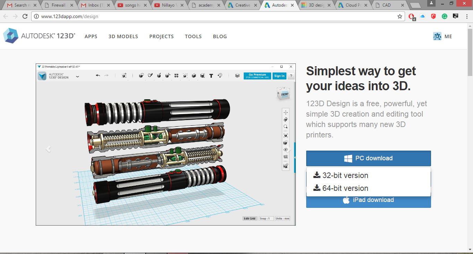Open the 3D MODELS menu
This screenshot has height=254, width=473.
pos(123,36)
